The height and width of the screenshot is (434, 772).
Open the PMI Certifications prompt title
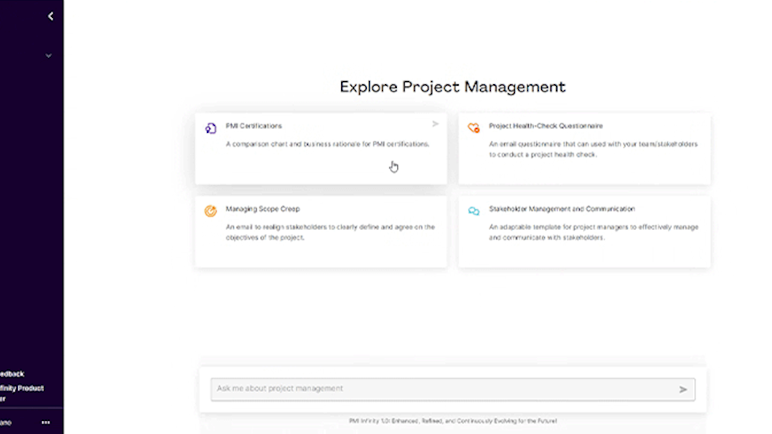254,126
